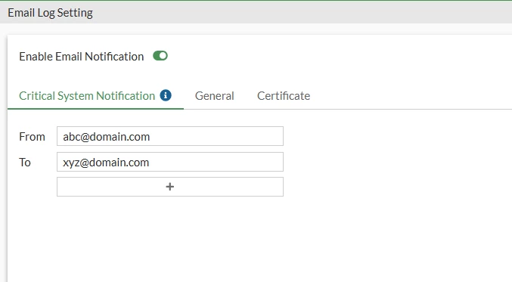Click the Email Log Setting heading
The image size is (512, 282).
pos(50,13)
